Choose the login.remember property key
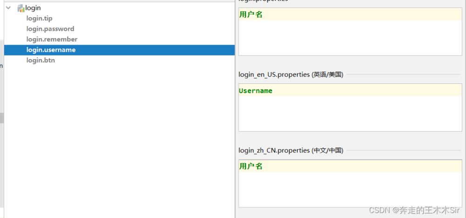Image resolution: width=466 pixels, height=218 pixels. pyautogui.click(x=52, y=39)
